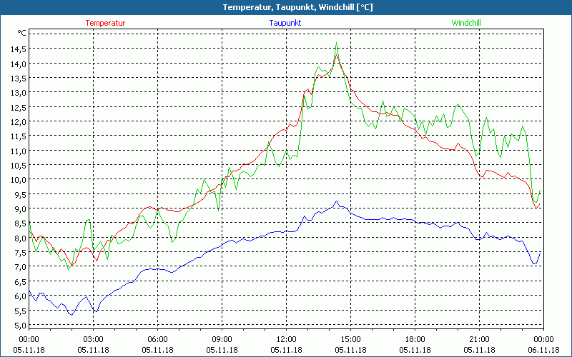Click the 5,0 y-axis value
This screenshot has height=357, width=572.
[21, 325]
